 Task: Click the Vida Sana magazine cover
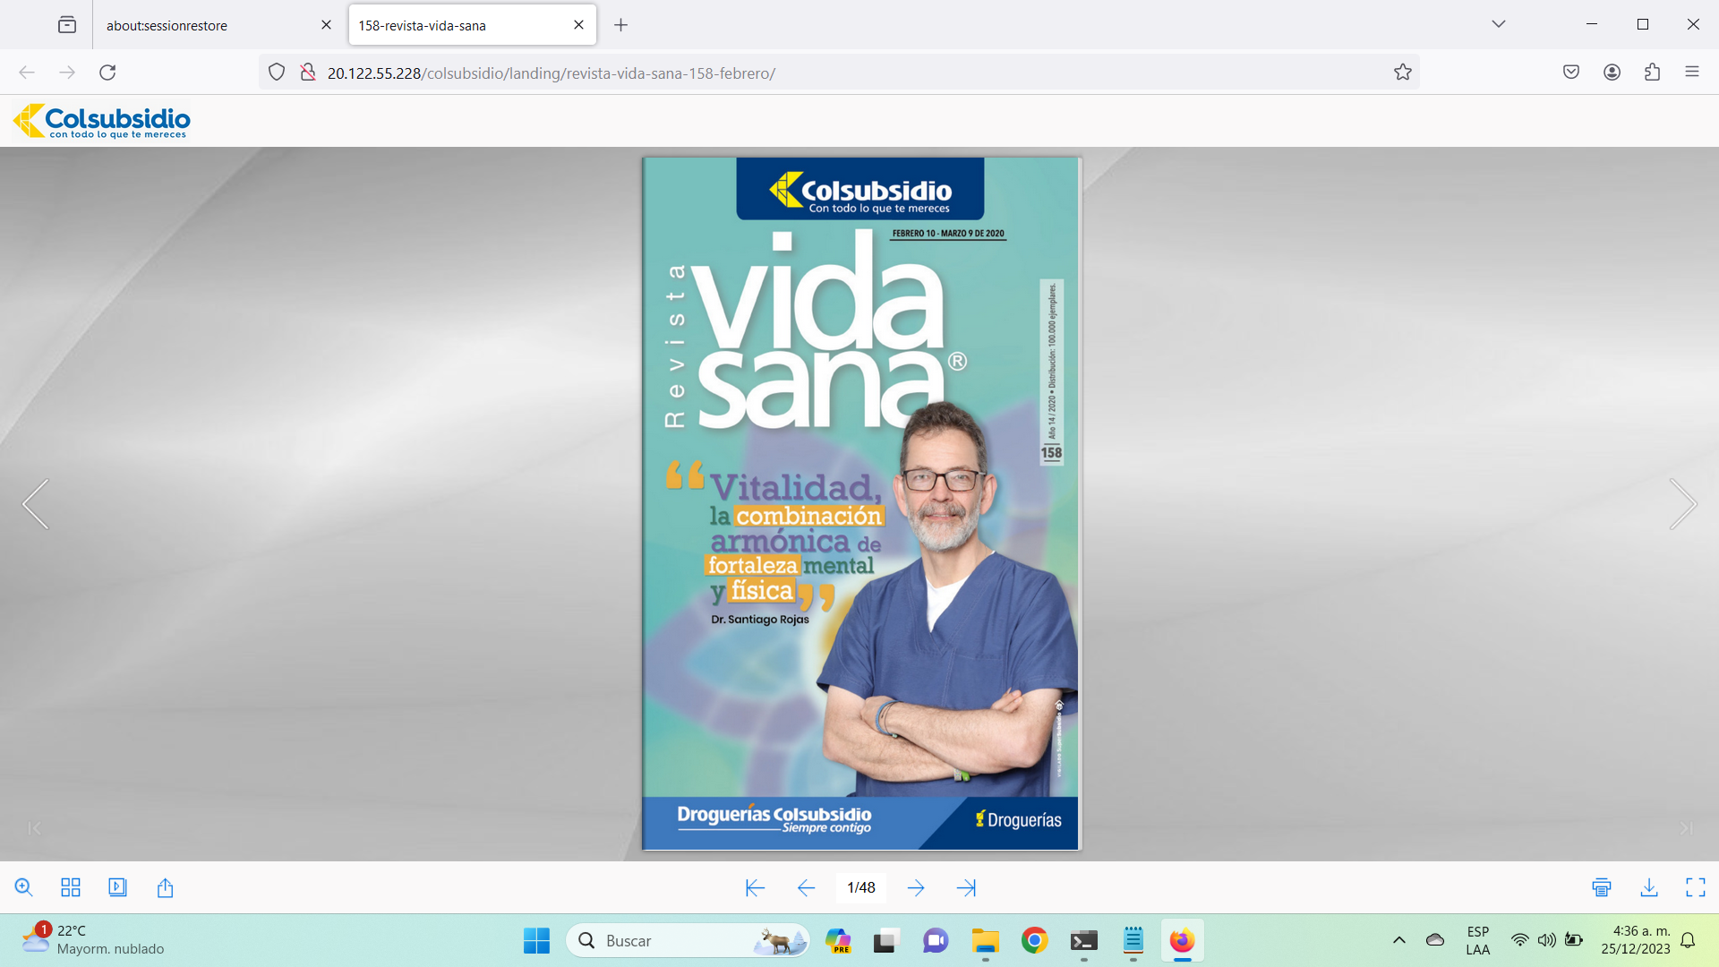click(861, 504)
